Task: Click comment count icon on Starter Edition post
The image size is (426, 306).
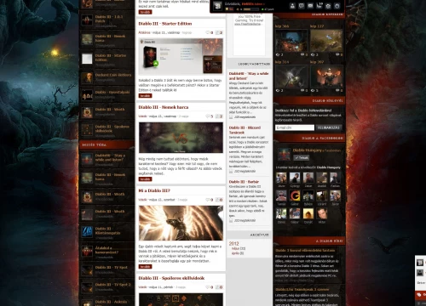Action: point(219,32)
